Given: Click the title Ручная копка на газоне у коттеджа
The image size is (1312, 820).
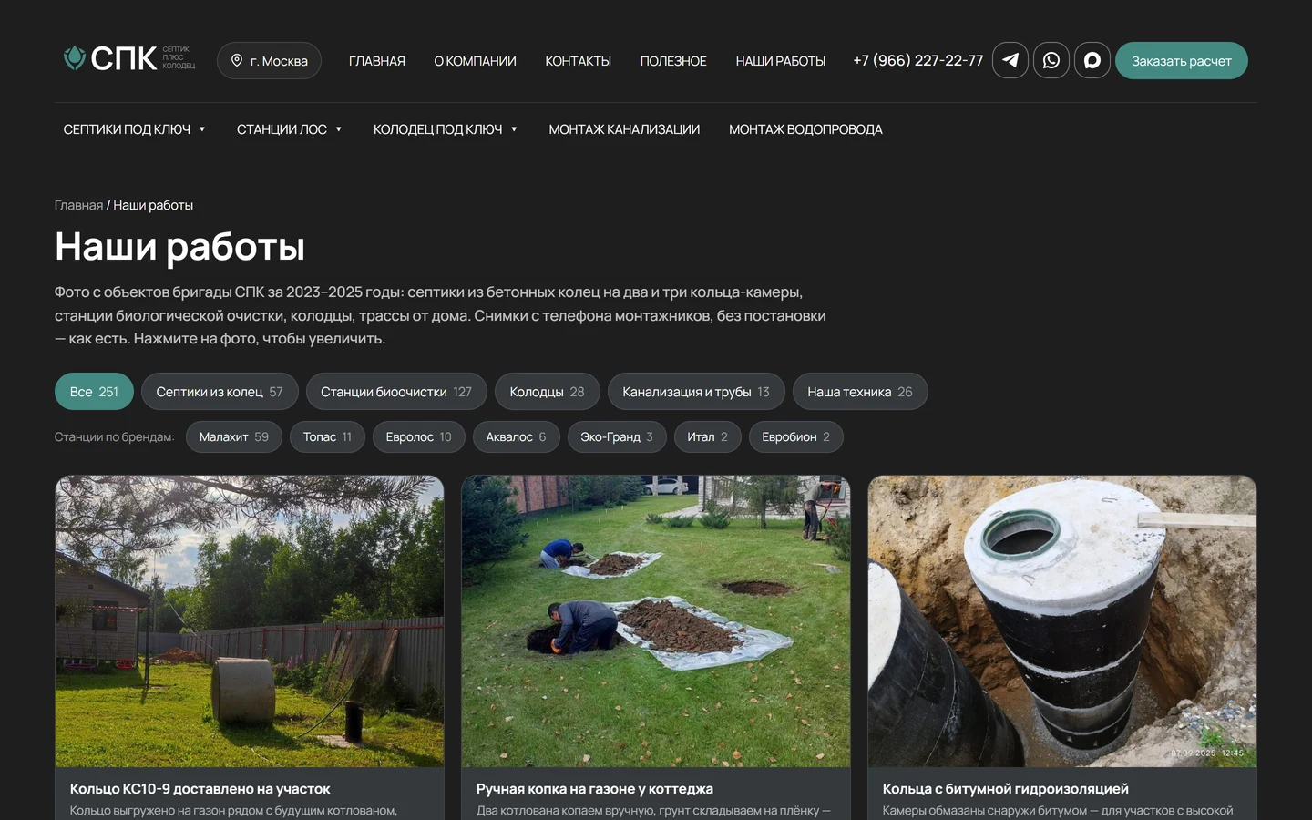Looking at the screenshot, I should [x=595, y=789].
